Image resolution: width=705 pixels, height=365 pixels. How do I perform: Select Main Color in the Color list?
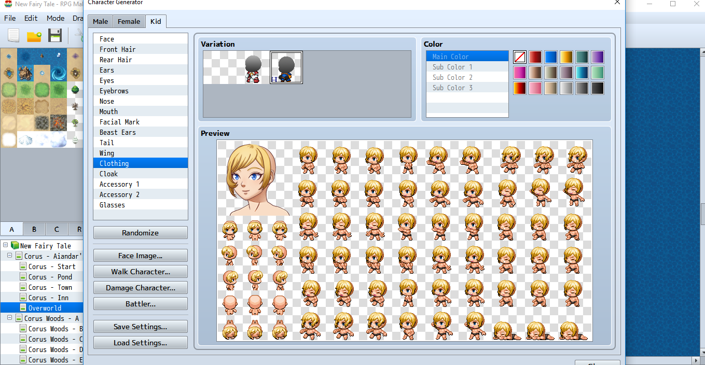[467, 57]
